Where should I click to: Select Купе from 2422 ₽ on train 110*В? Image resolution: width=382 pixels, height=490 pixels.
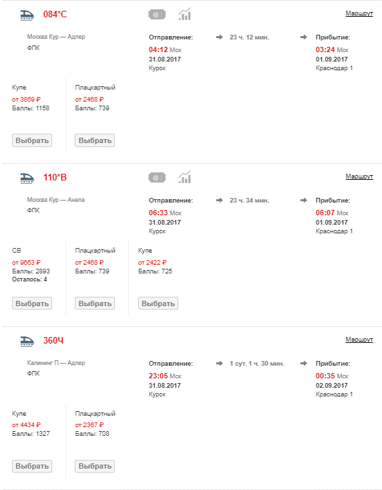pos(158,303)
